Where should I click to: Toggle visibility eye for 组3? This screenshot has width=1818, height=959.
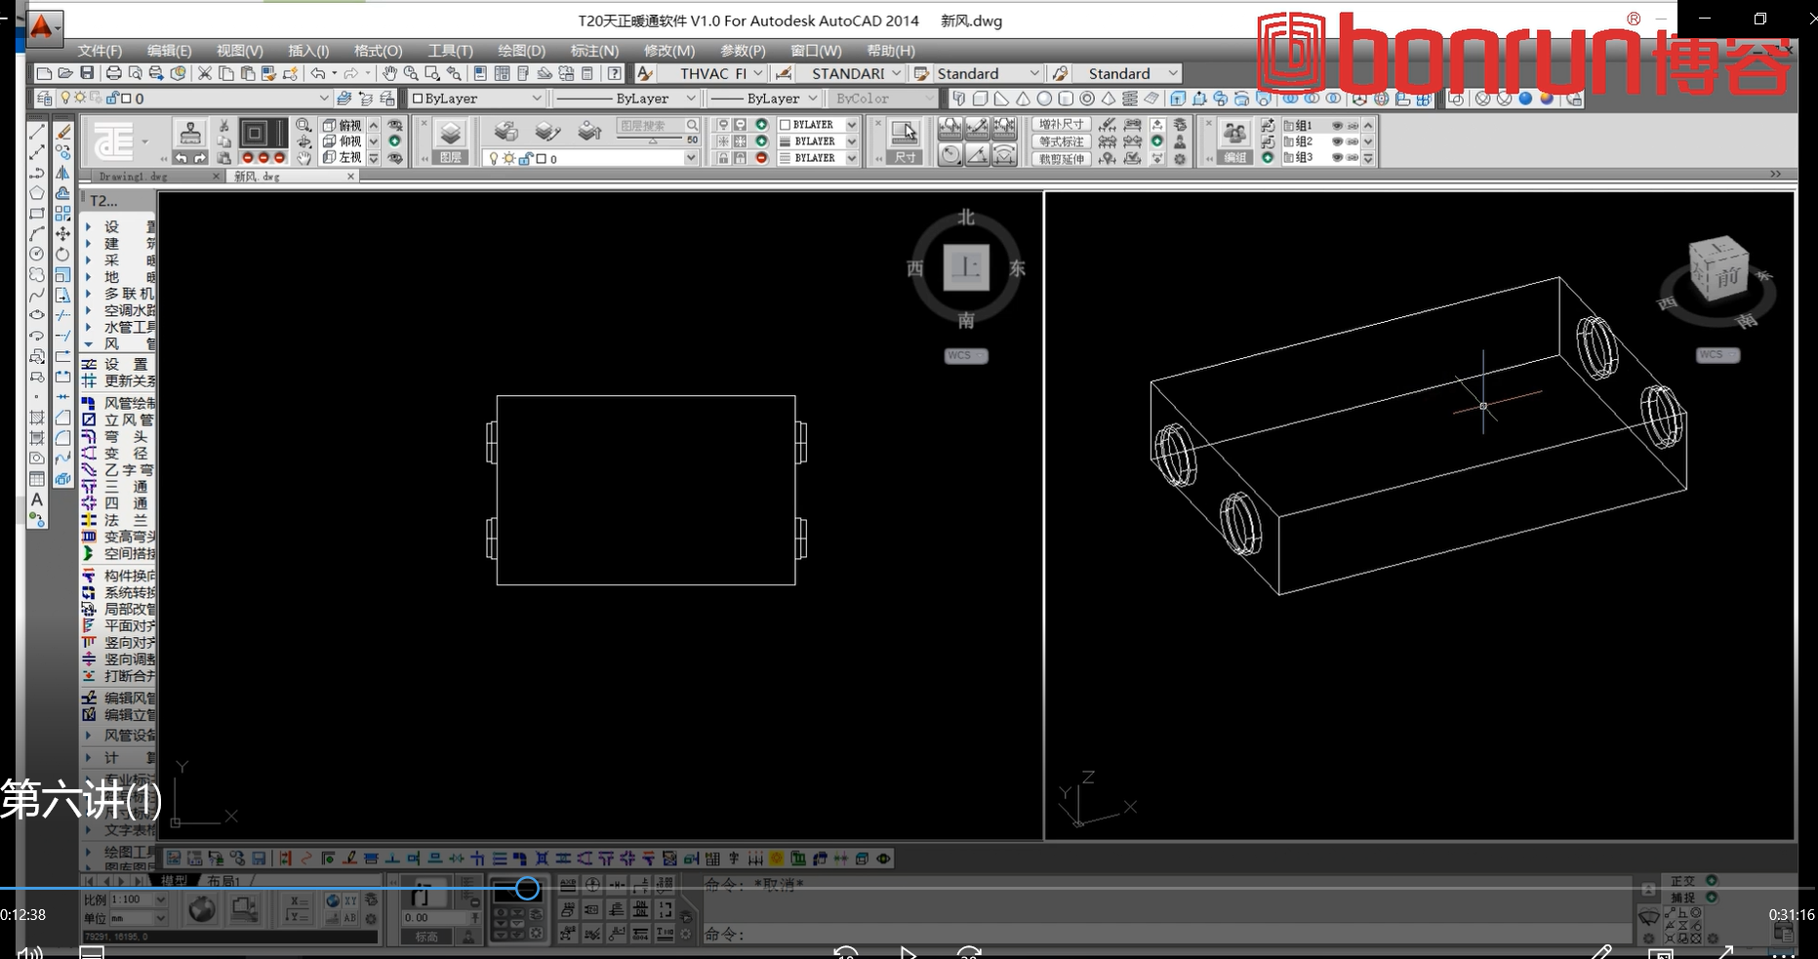click(x=1338, y=157)
